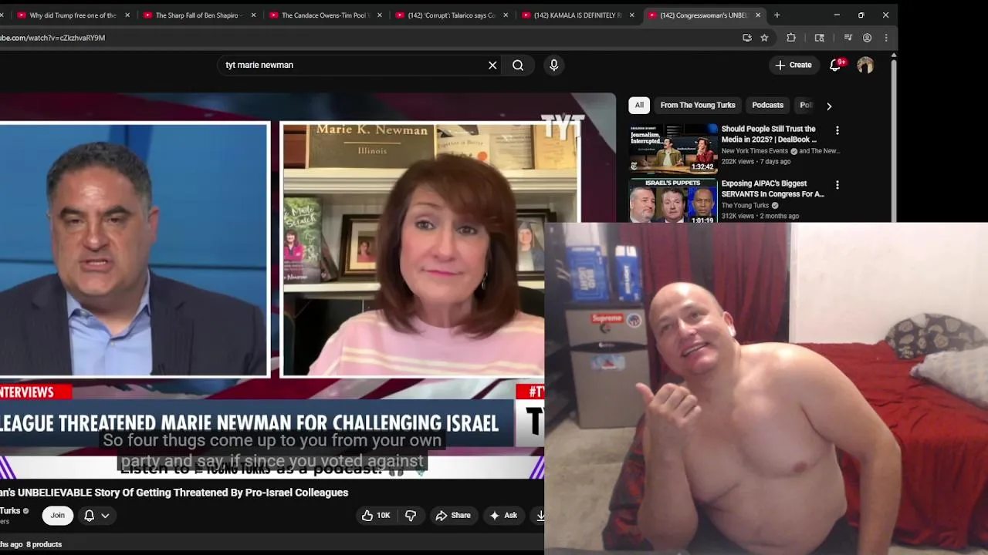This screenshot has width=988, height=555.
Task: Click the Share button
Action: click(452, 516)
